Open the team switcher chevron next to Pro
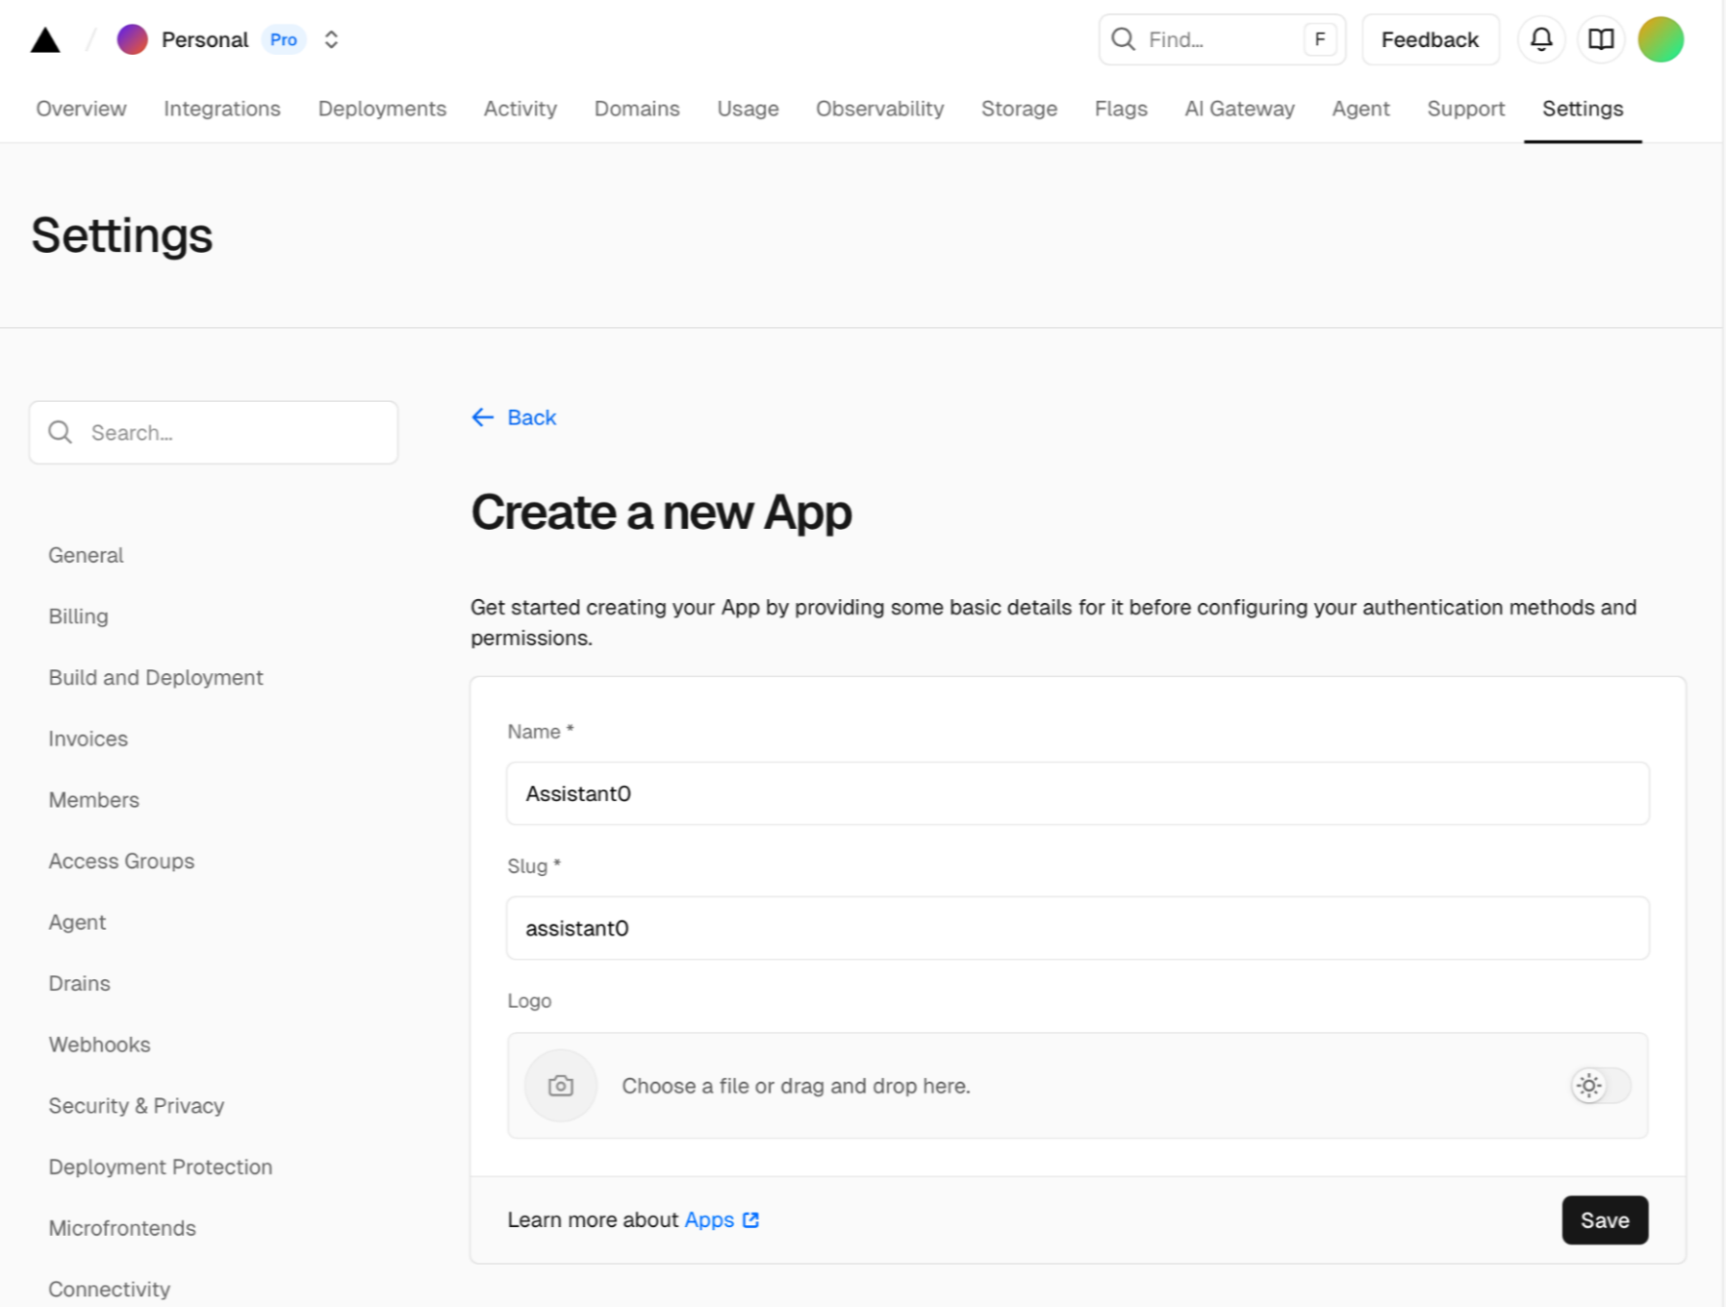This screenshot has width=1726, height=1307. coord(330,39)
